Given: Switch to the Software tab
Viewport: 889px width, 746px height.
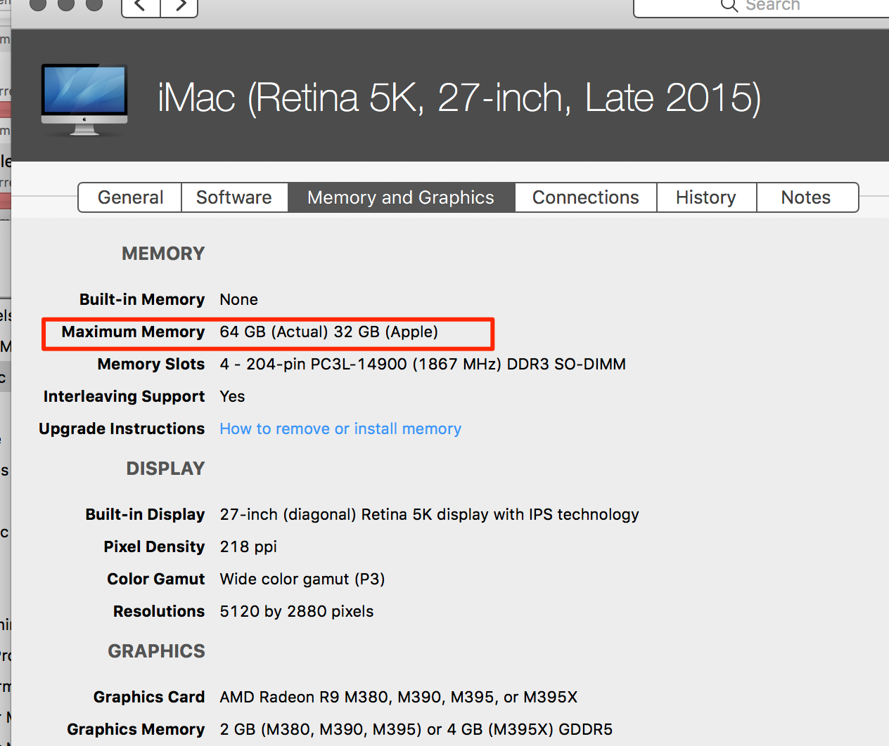Looking at the screenshot, I should pyautogui.click(x=234, y=197).
